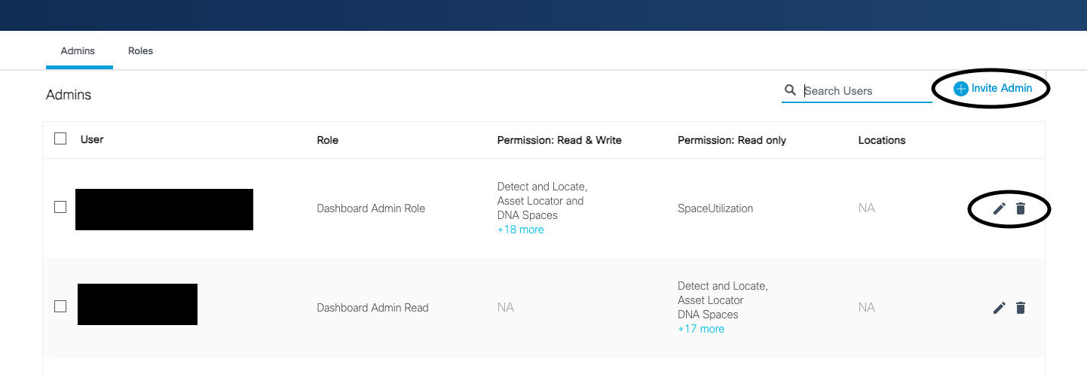1087x377 pixels.
Task: Toggle the select-all checkbox in User header
Action: click(x=60, y=138)
